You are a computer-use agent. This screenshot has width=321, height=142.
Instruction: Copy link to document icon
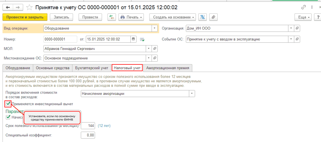(x=303, y=8)
